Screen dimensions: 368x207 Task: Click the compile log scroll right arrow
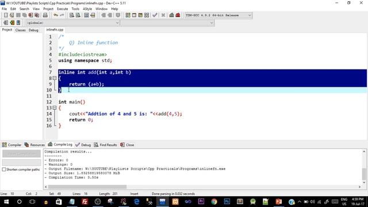tap(359, 187)
